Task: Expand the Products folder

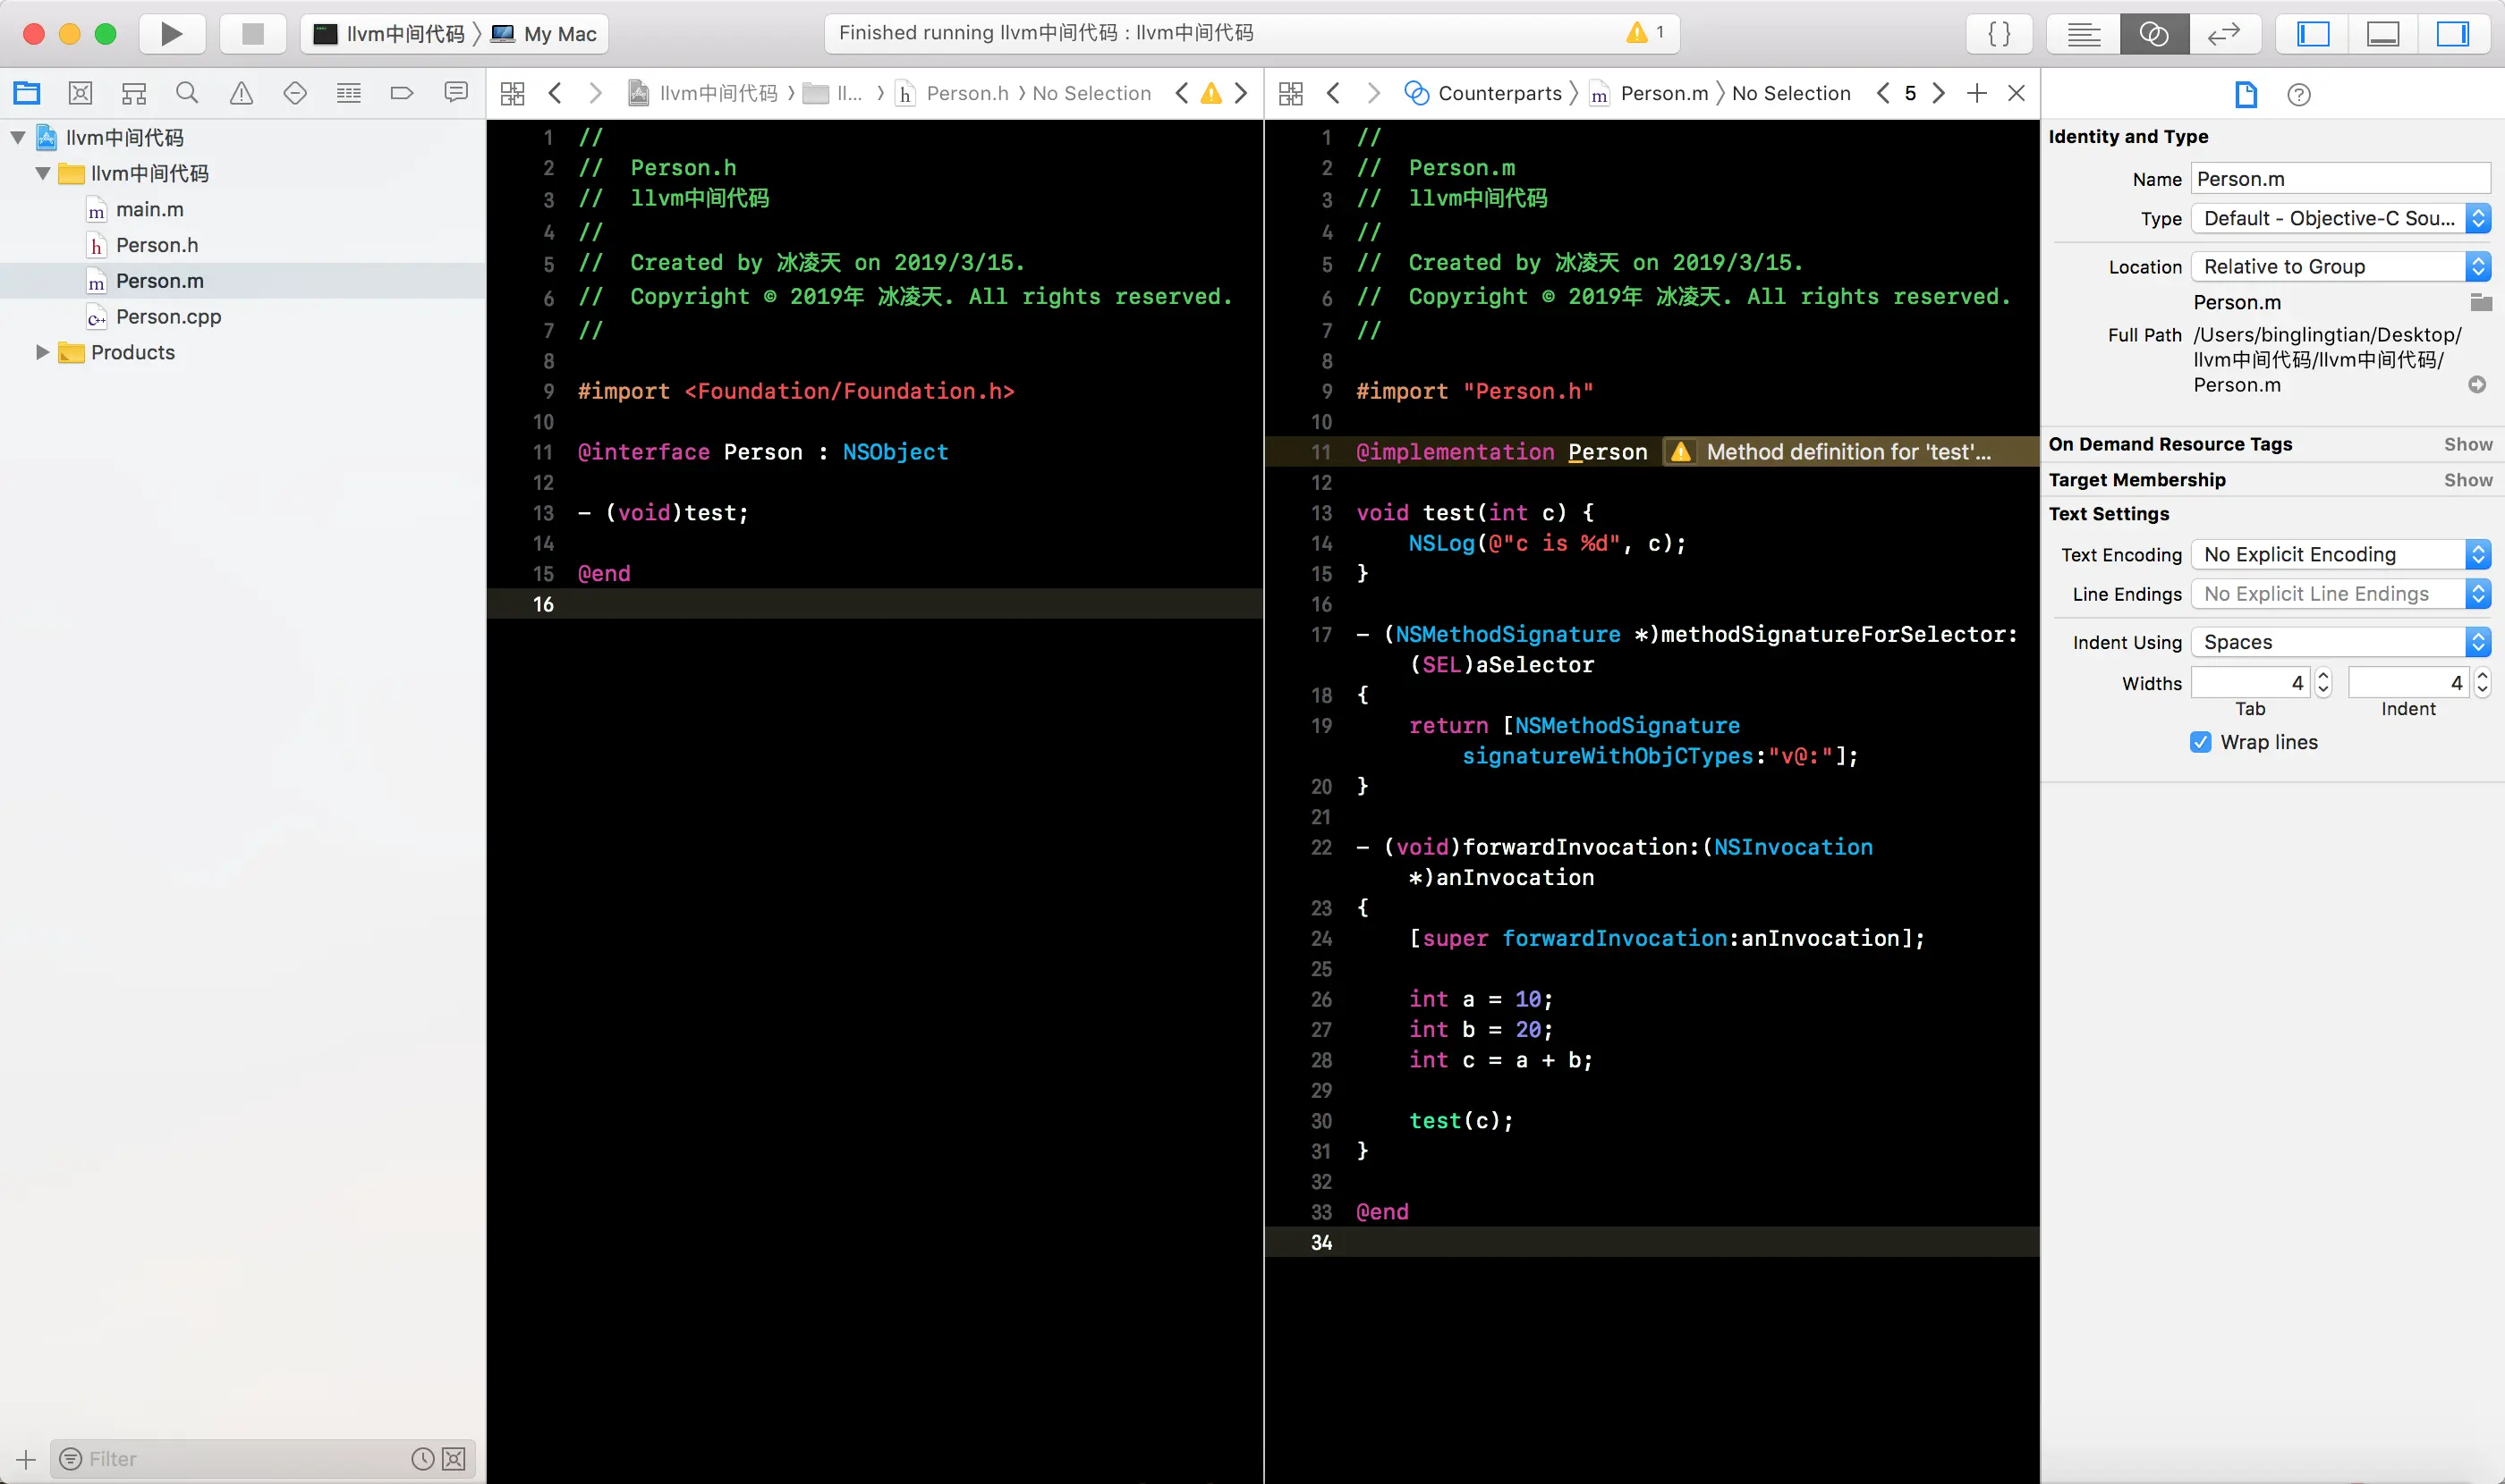Action: point(42,352)
